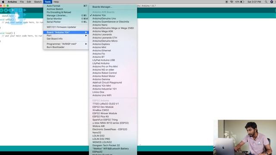Choose SparkFun ESP32 Thing board
Image resolution: width=276 pixels, height=155 pixels.
tap(113, 120)
